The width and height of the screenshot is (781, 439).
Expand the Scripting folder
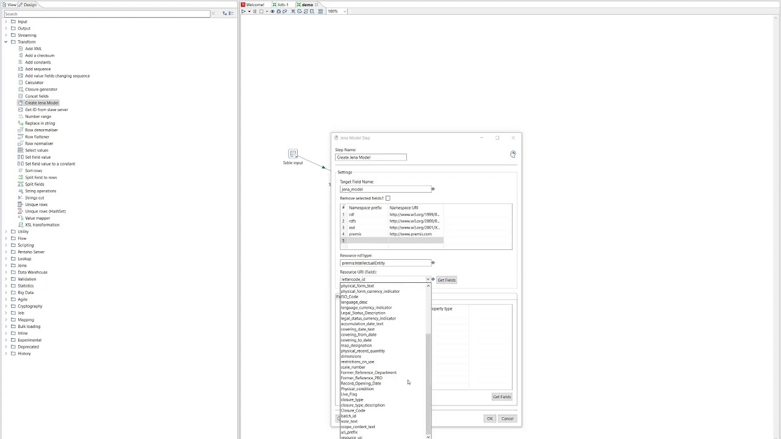[6, 245]
